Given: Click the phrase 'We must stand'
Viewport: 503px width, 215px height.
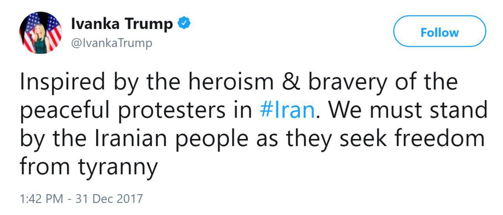Looking at the screenshot, I should [407, 111].
